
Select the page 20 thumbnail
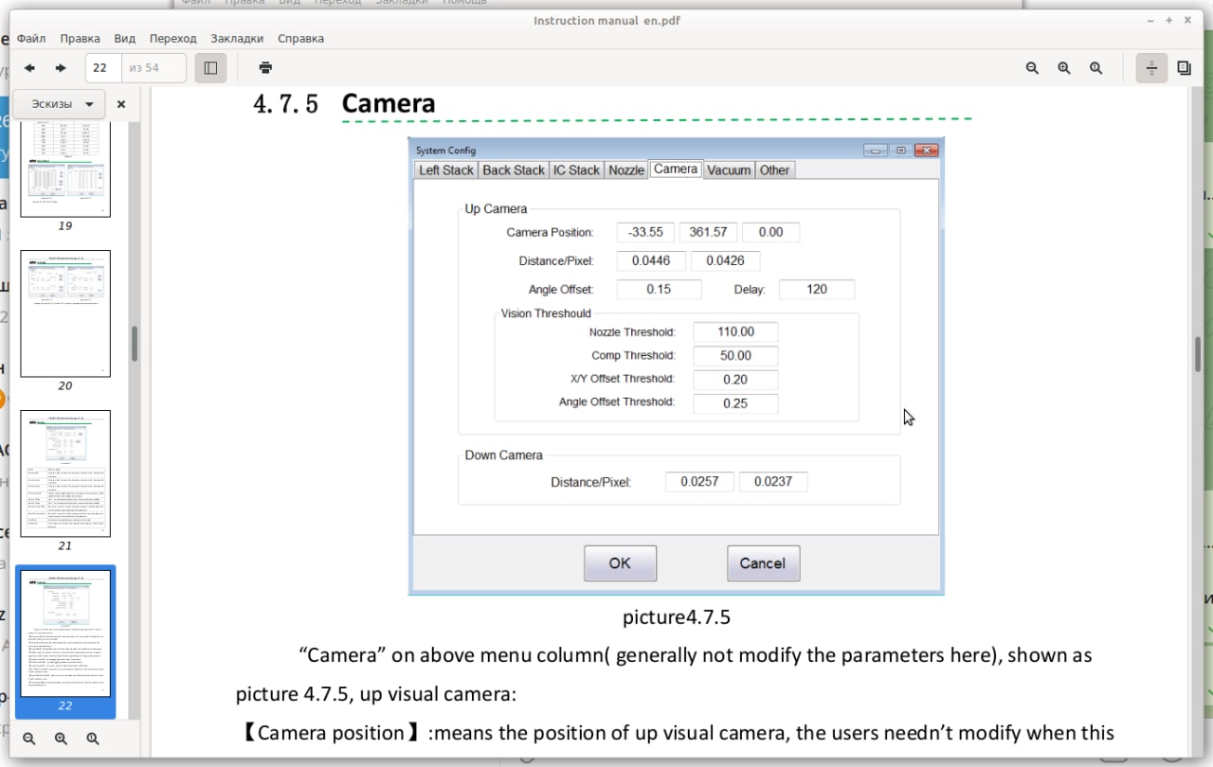pyautogui.click(x=65, y=313)
